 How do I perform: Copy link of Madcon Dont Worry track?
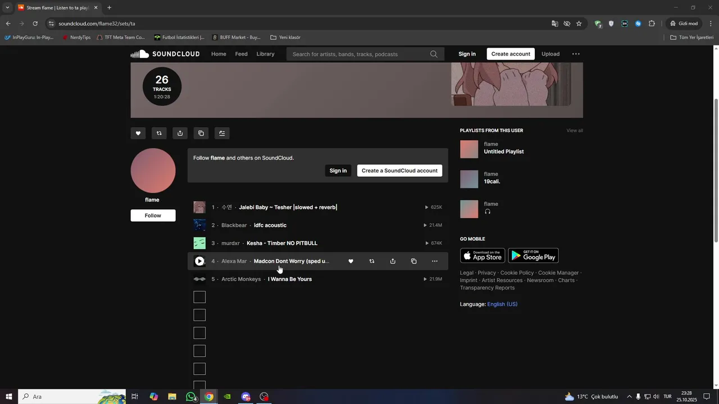[x=414, y=261]
